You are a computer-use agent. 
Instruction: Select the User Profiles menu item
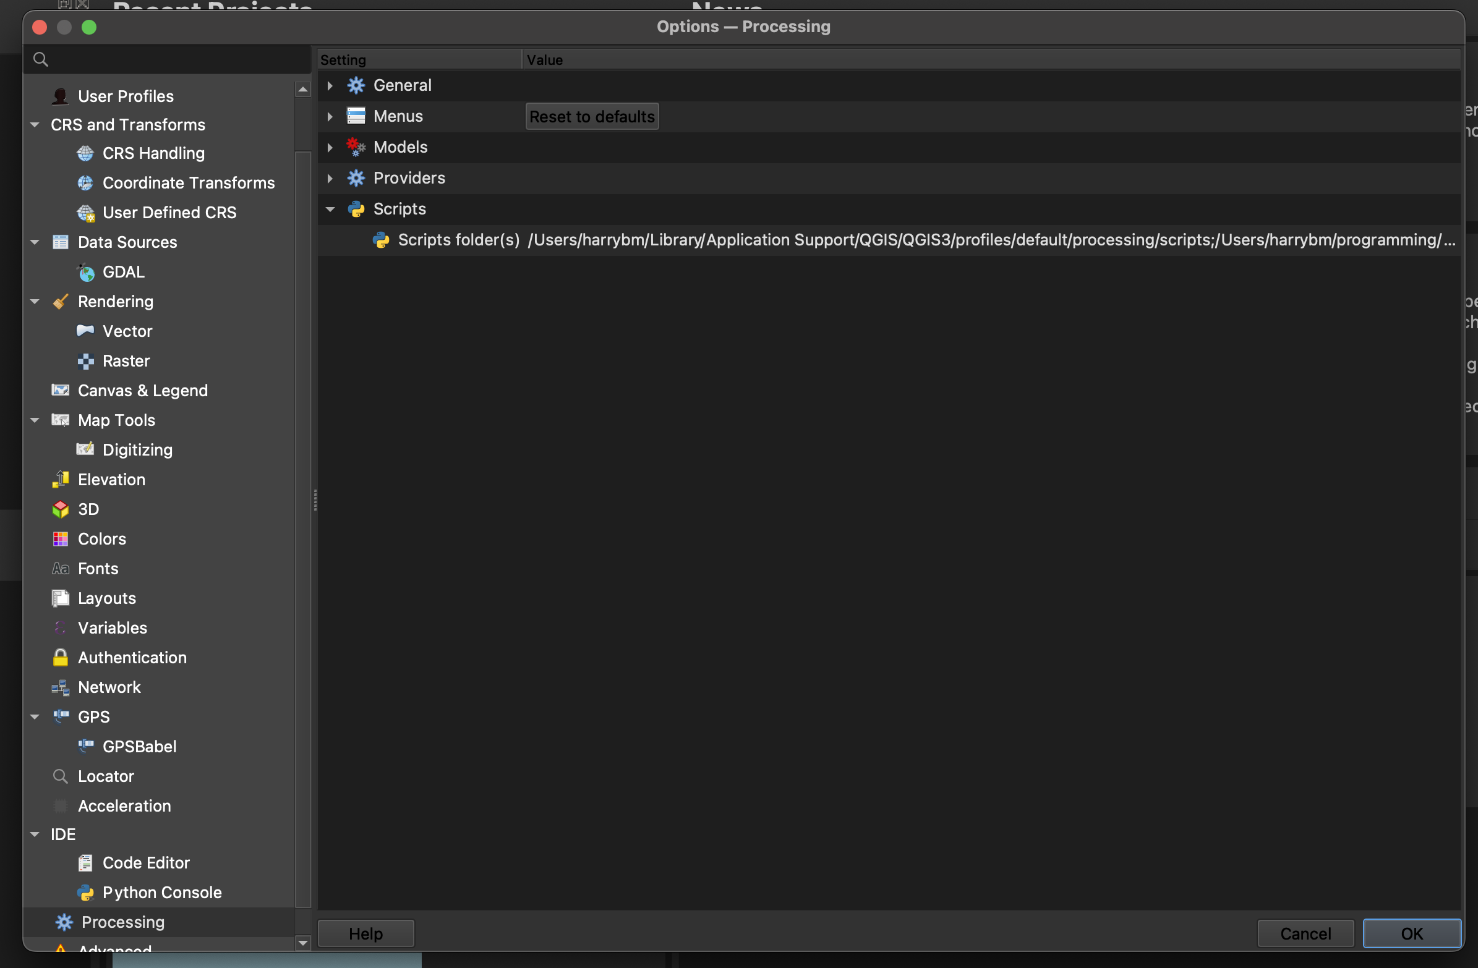pyautogui.click(x=126, y=95)
